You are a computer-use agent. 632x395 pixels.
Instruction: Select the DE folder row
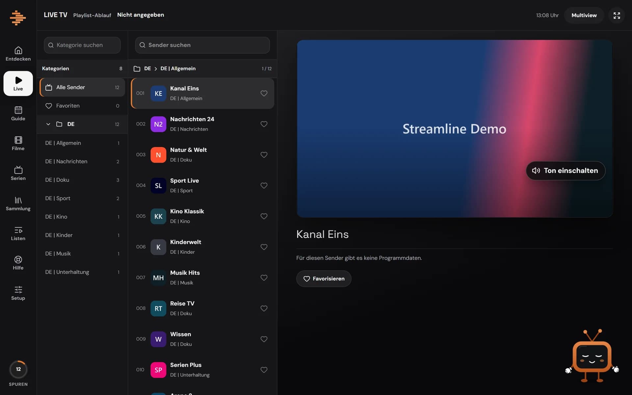coord(82,124)
